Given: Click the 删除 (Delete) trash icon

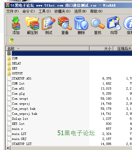Looking at the screenshot, I should 81,23.
